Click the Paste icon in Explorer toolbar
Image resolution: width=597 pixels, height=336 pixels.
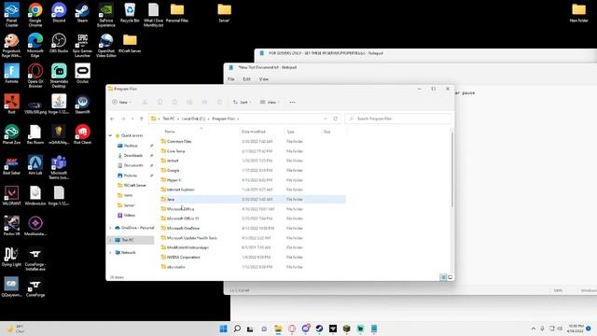point(174,102)
